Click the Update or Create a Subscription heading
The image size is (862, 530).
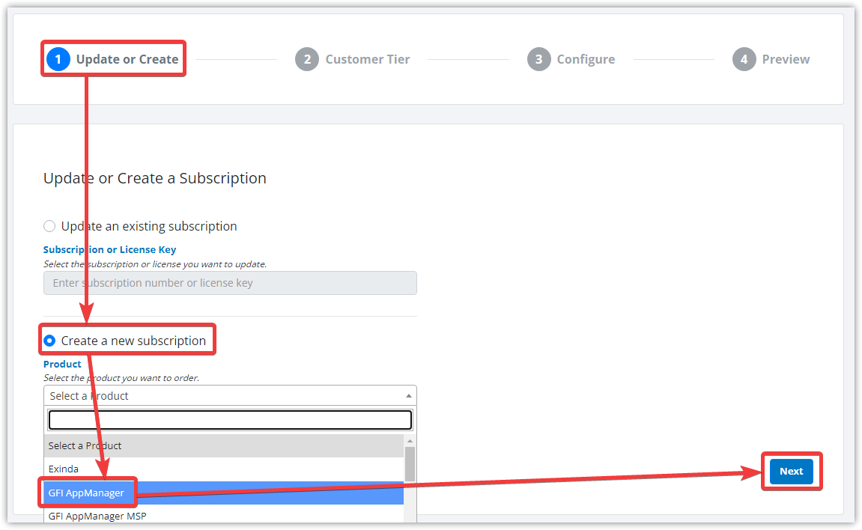point(155,178)
